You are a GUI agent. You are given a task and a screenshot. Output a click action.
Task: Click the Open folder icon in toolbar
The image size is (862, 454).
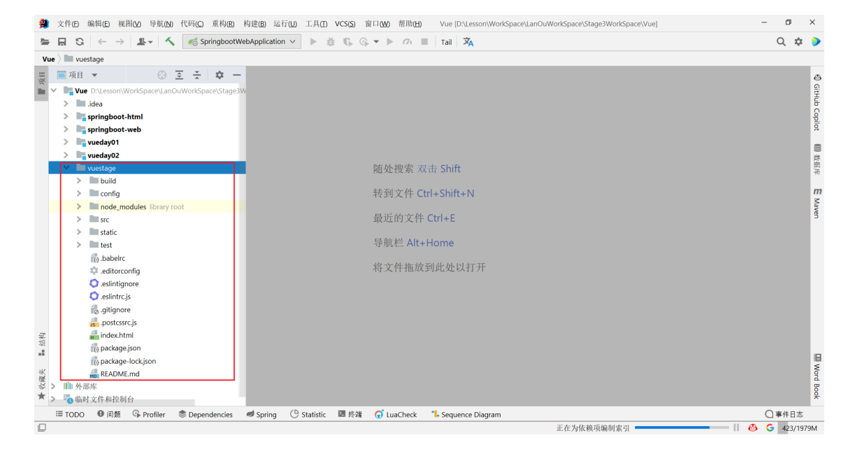[x=45, y=42]
